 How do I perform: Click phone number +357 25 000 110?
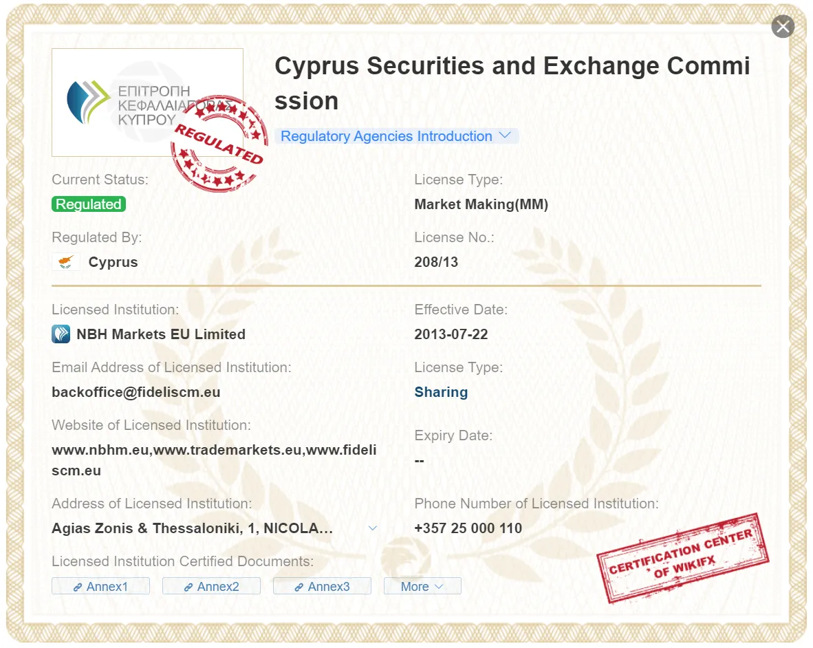[x=468, y=528]
